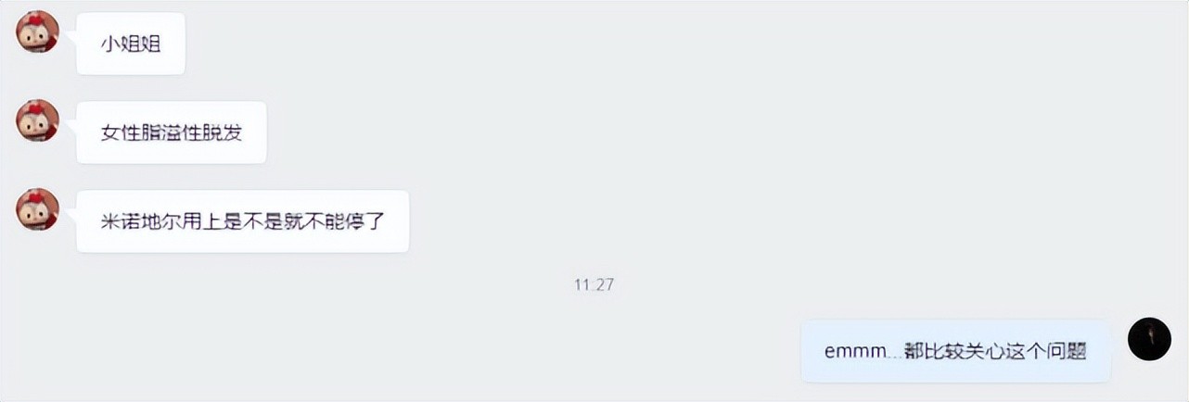Click "这个问题" at end of the reply
The image size is (1189, 402).
click(x=1046, y=352)
